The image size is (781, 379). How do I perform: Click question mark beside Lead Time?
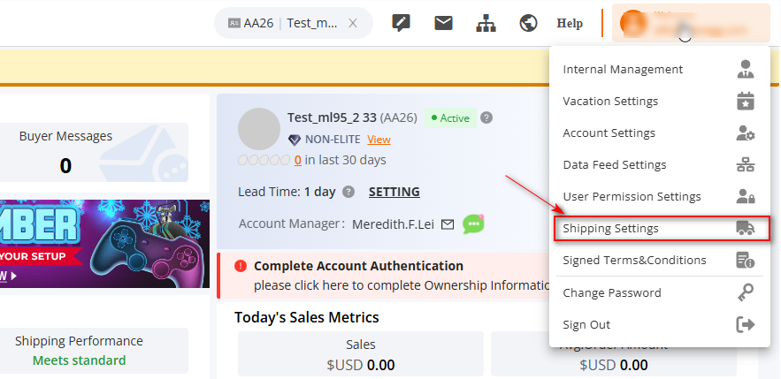pos(348,192)
